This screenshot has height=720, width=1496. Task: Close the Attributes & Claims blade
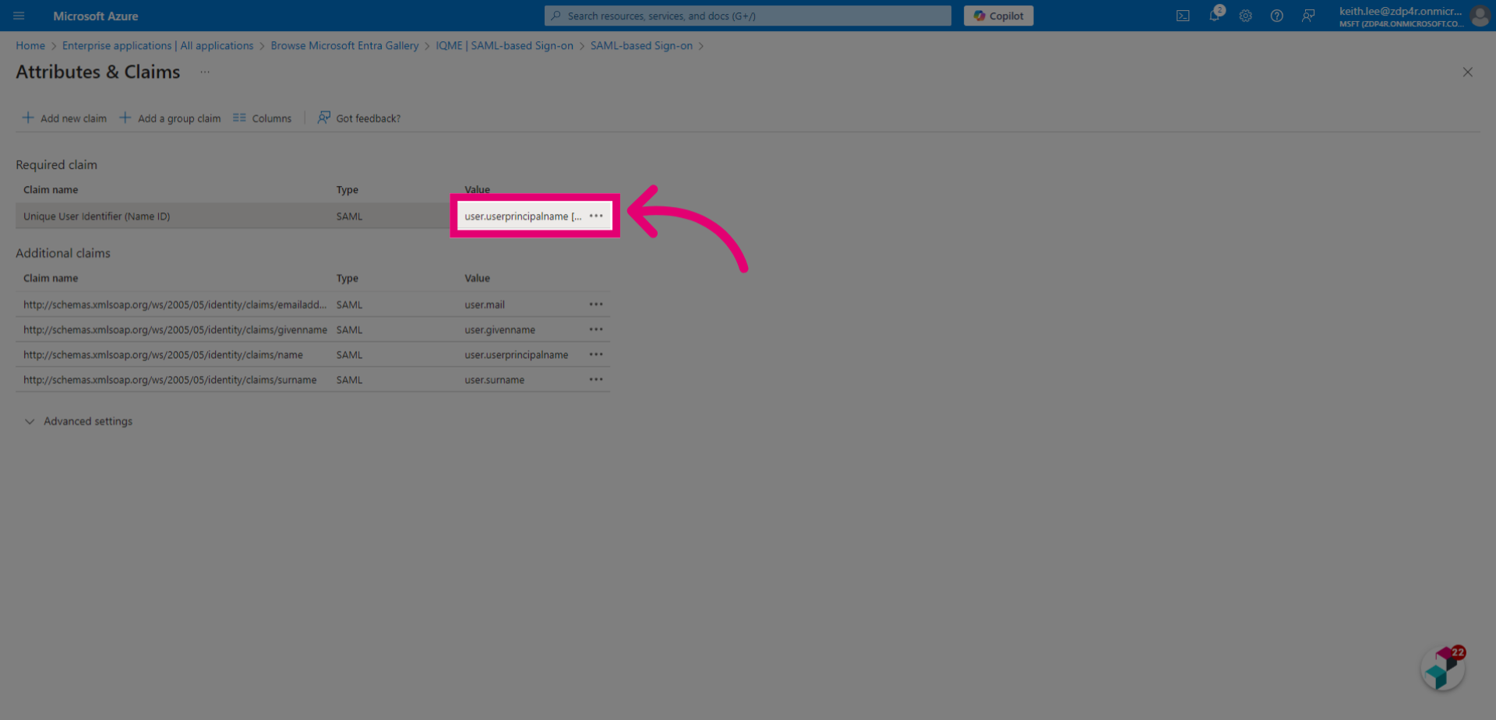(1467, 72)
